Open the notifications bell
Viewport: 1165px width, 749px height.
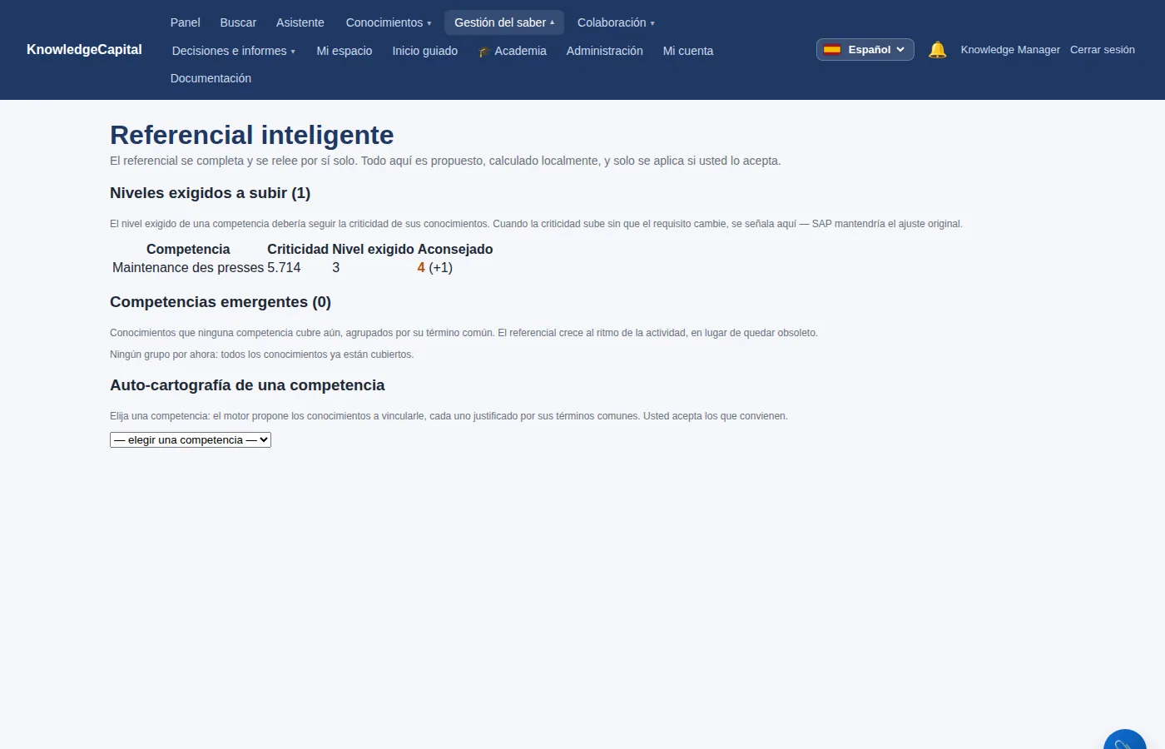pyautogui.click(x=937, y=50)
